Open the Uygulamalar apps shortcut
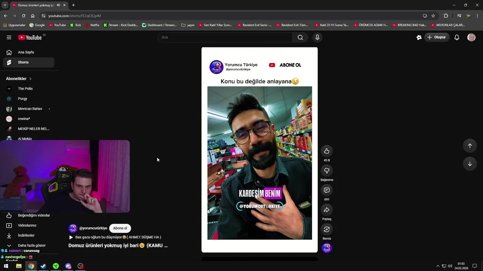The height and width of the screenshot is (271, 483). [14, 25]
